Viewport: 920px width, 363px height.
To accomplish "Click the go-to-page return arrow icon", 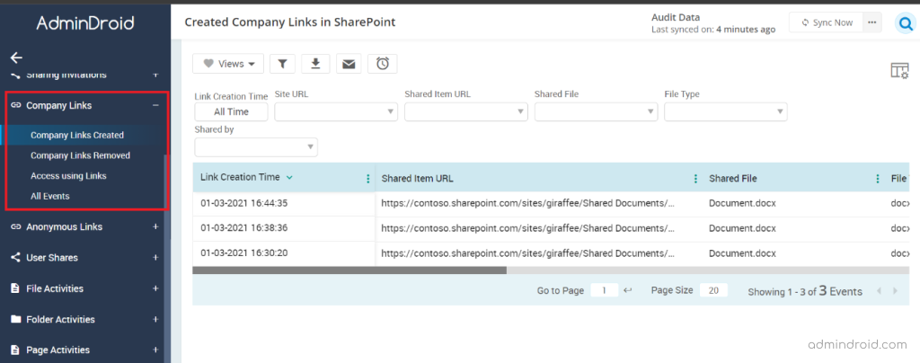I will pos(627,290).
